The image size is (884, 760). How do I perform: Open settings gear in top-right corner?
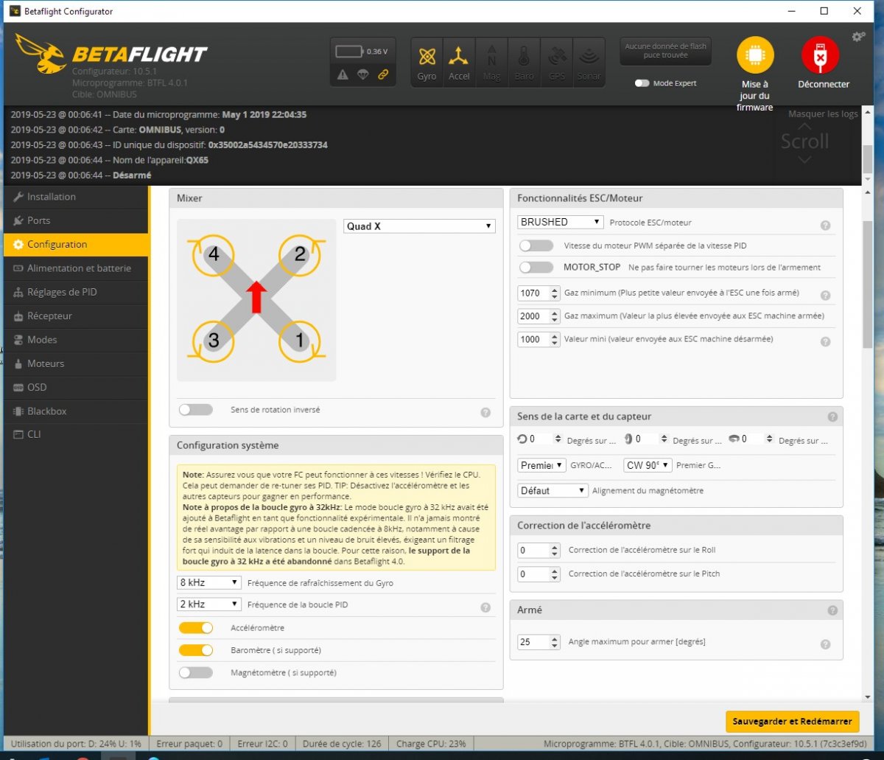pyautogui.click(x=858, y=37)
